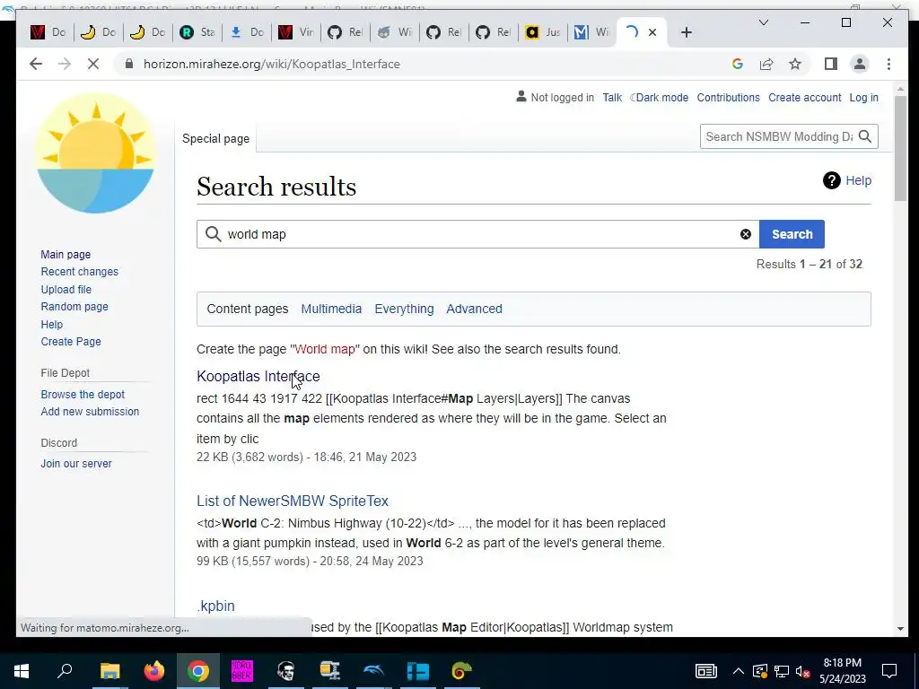Open Random page in sidebar
The height and width of the screenshot is (689, 919).
click(x=74, y=307)
